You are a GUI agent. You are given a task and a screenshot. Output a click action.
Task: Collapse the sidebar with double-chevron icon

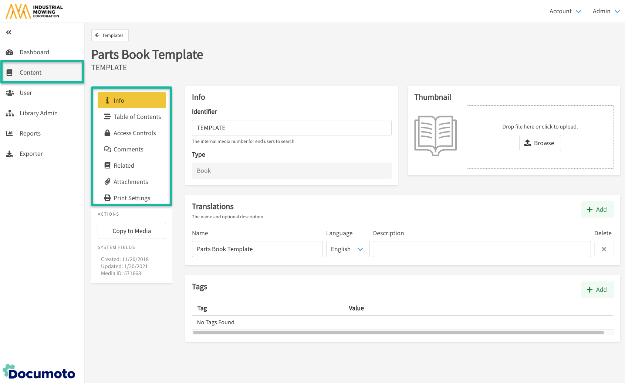(9, 33)
